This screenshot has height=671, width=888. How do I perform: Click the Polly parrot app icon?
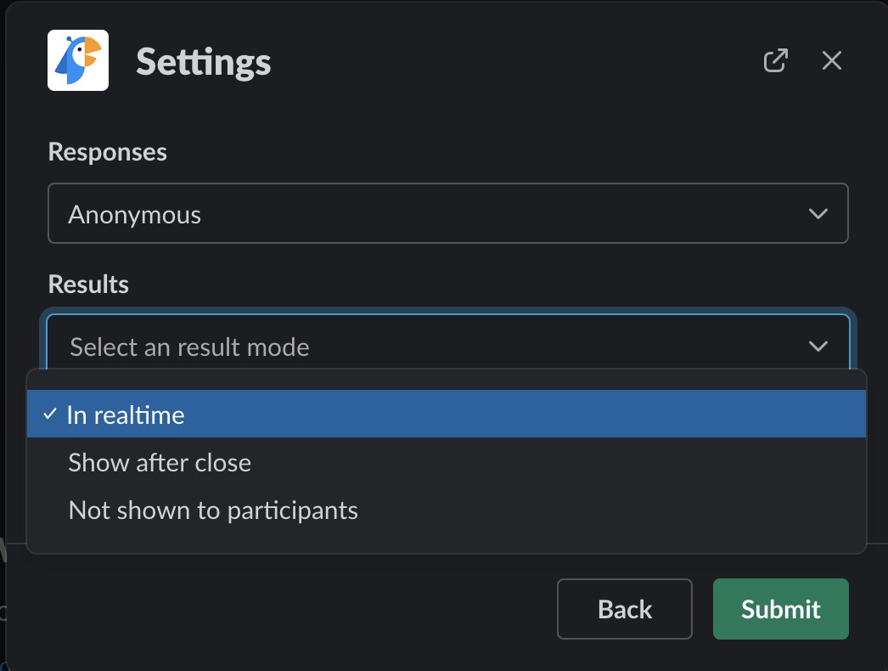[78, 60]
